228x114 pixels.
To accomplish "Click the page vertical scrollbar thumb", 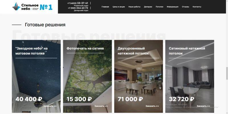I will 227,73.
